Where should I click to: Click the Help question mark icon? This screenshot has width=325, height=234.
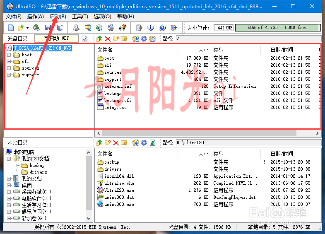point(162,28)
